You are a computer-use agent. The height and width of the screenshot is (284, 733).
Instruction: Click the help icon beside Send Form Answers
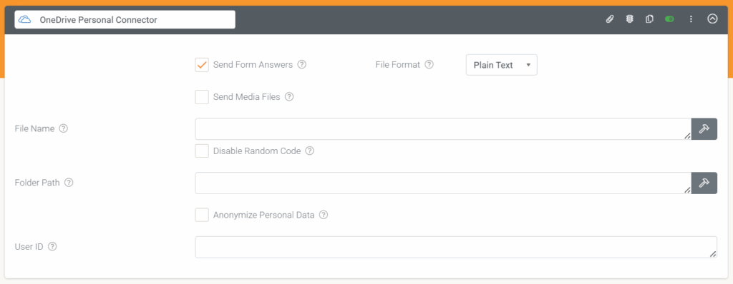(302, 65)
